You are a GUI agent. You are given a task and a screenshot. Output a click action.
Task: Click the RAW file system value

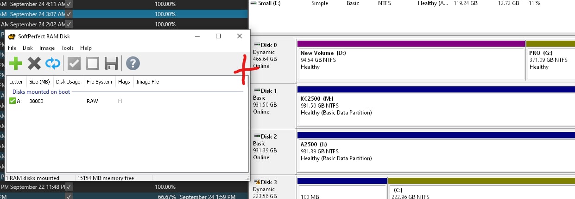coord(92,101)
